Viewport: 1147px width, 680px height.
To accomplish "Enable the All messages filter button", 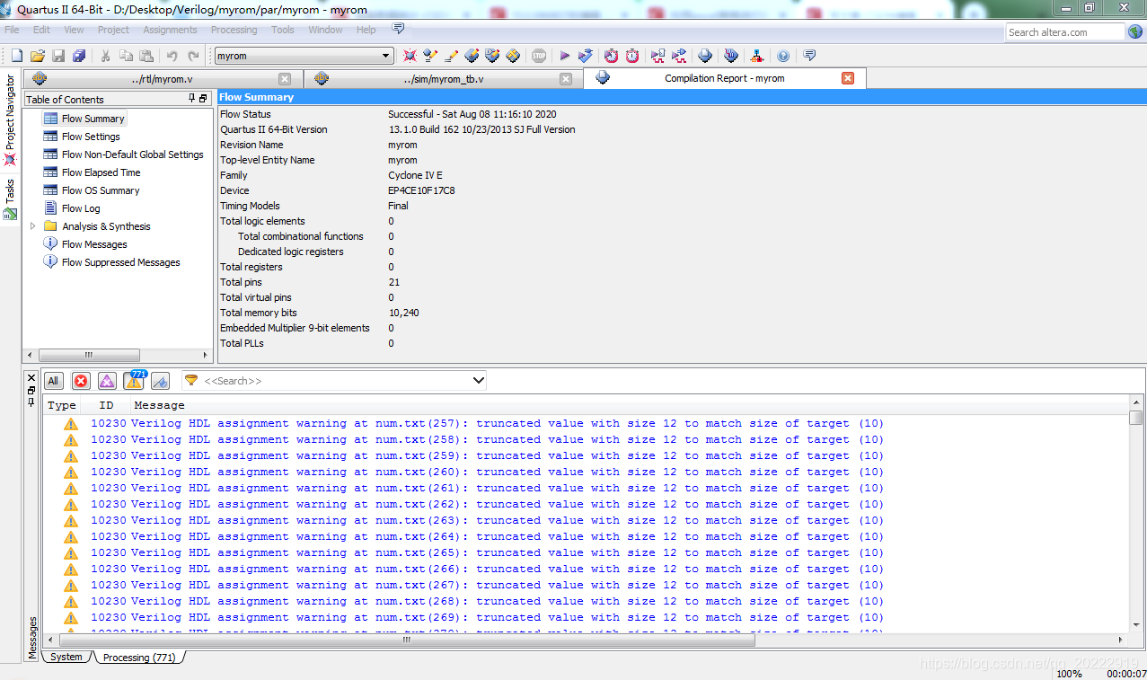I will [x=53, y=381].
